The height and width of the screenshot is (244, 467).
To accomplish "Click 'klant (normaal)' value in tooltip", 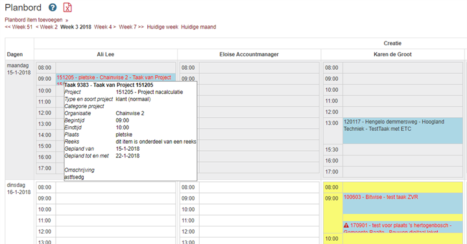I will (133, 99).
